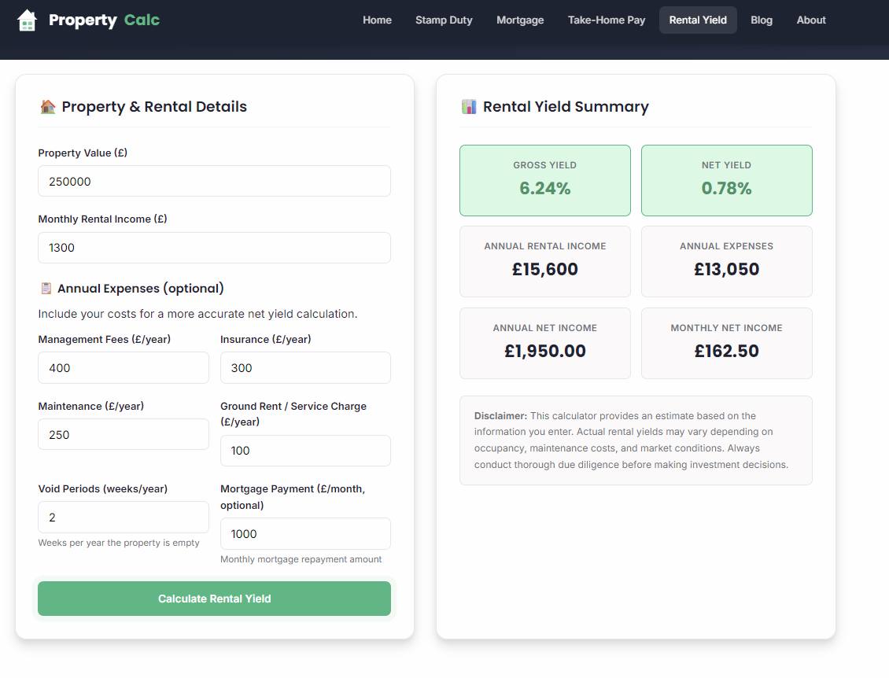Visit the About page
The width and height of the screenshot is (889, 678).
[x=810, y=20]
